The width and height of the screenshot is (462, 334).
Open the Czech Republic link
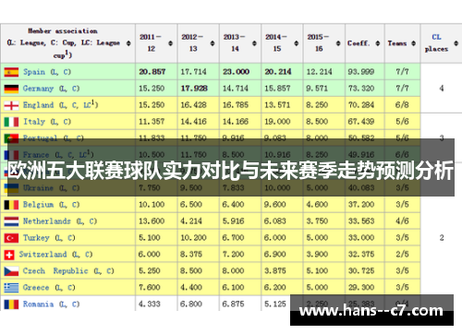point(55,271)
